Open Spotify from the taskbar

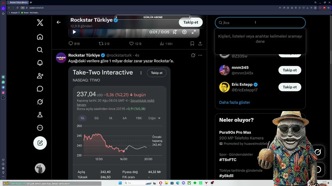pyautogui.click(x=195, y=183)
